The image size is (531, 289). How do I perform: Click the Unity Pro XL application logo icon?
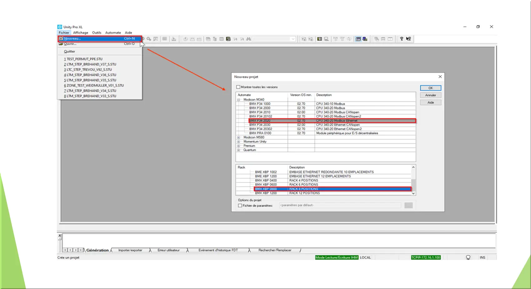(x=60, y=27)
